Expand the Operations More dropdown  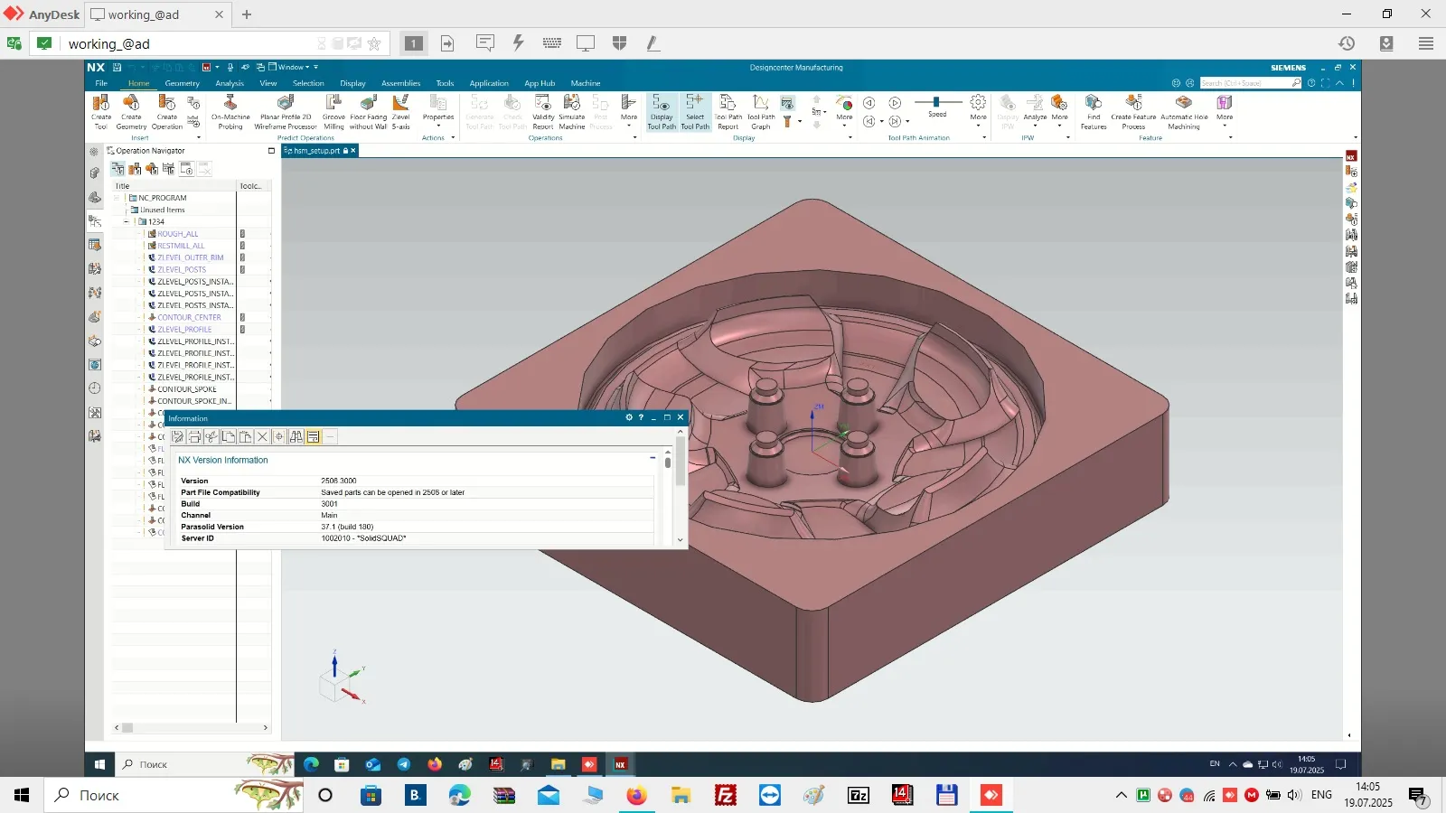coord(629,112)
